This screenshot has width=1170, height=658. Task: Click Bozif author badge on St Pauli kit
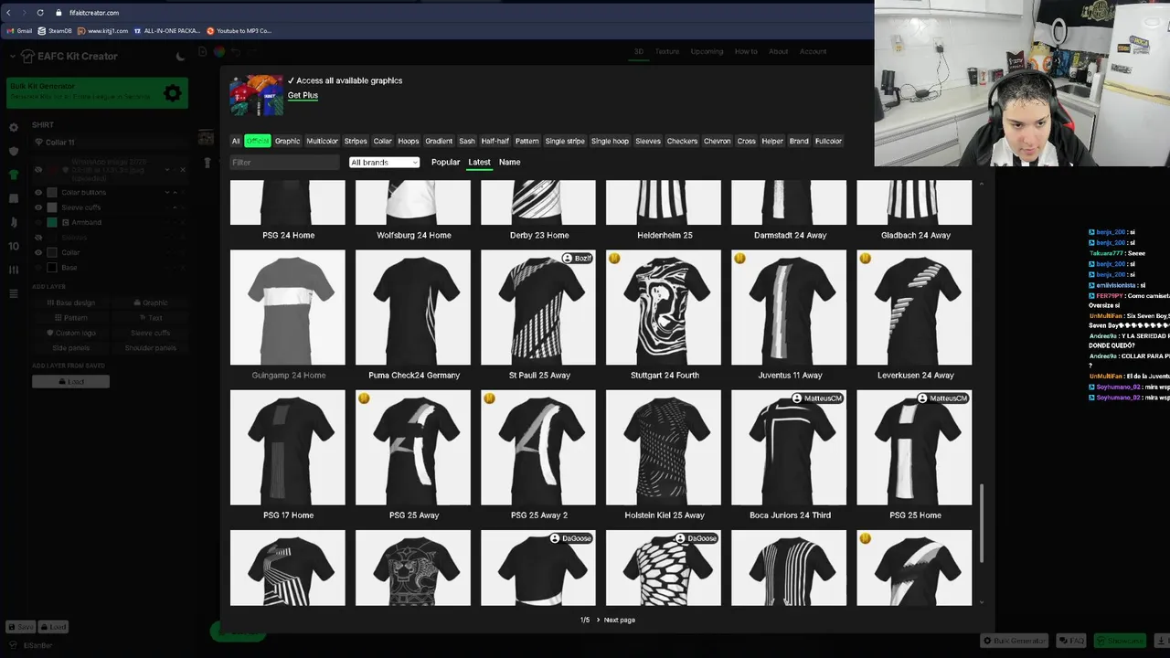pyautogui.click(x=578, y=259)
